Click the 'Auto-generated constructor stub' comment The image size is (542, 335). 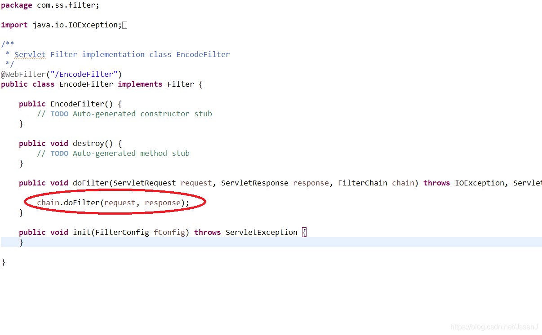tap(142, 114)
